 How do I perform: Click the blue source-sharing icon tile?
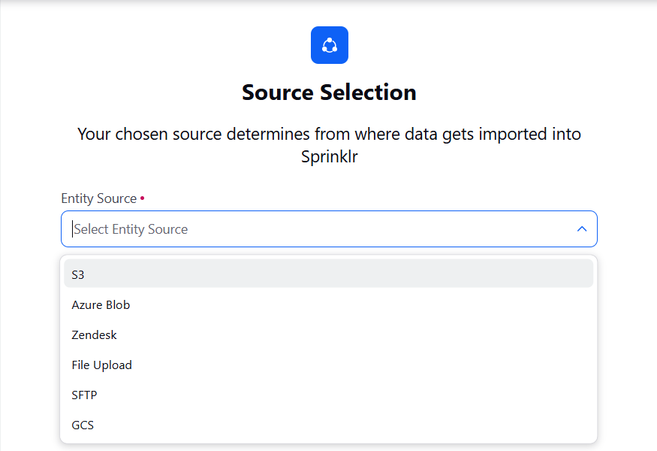[330, 45]
